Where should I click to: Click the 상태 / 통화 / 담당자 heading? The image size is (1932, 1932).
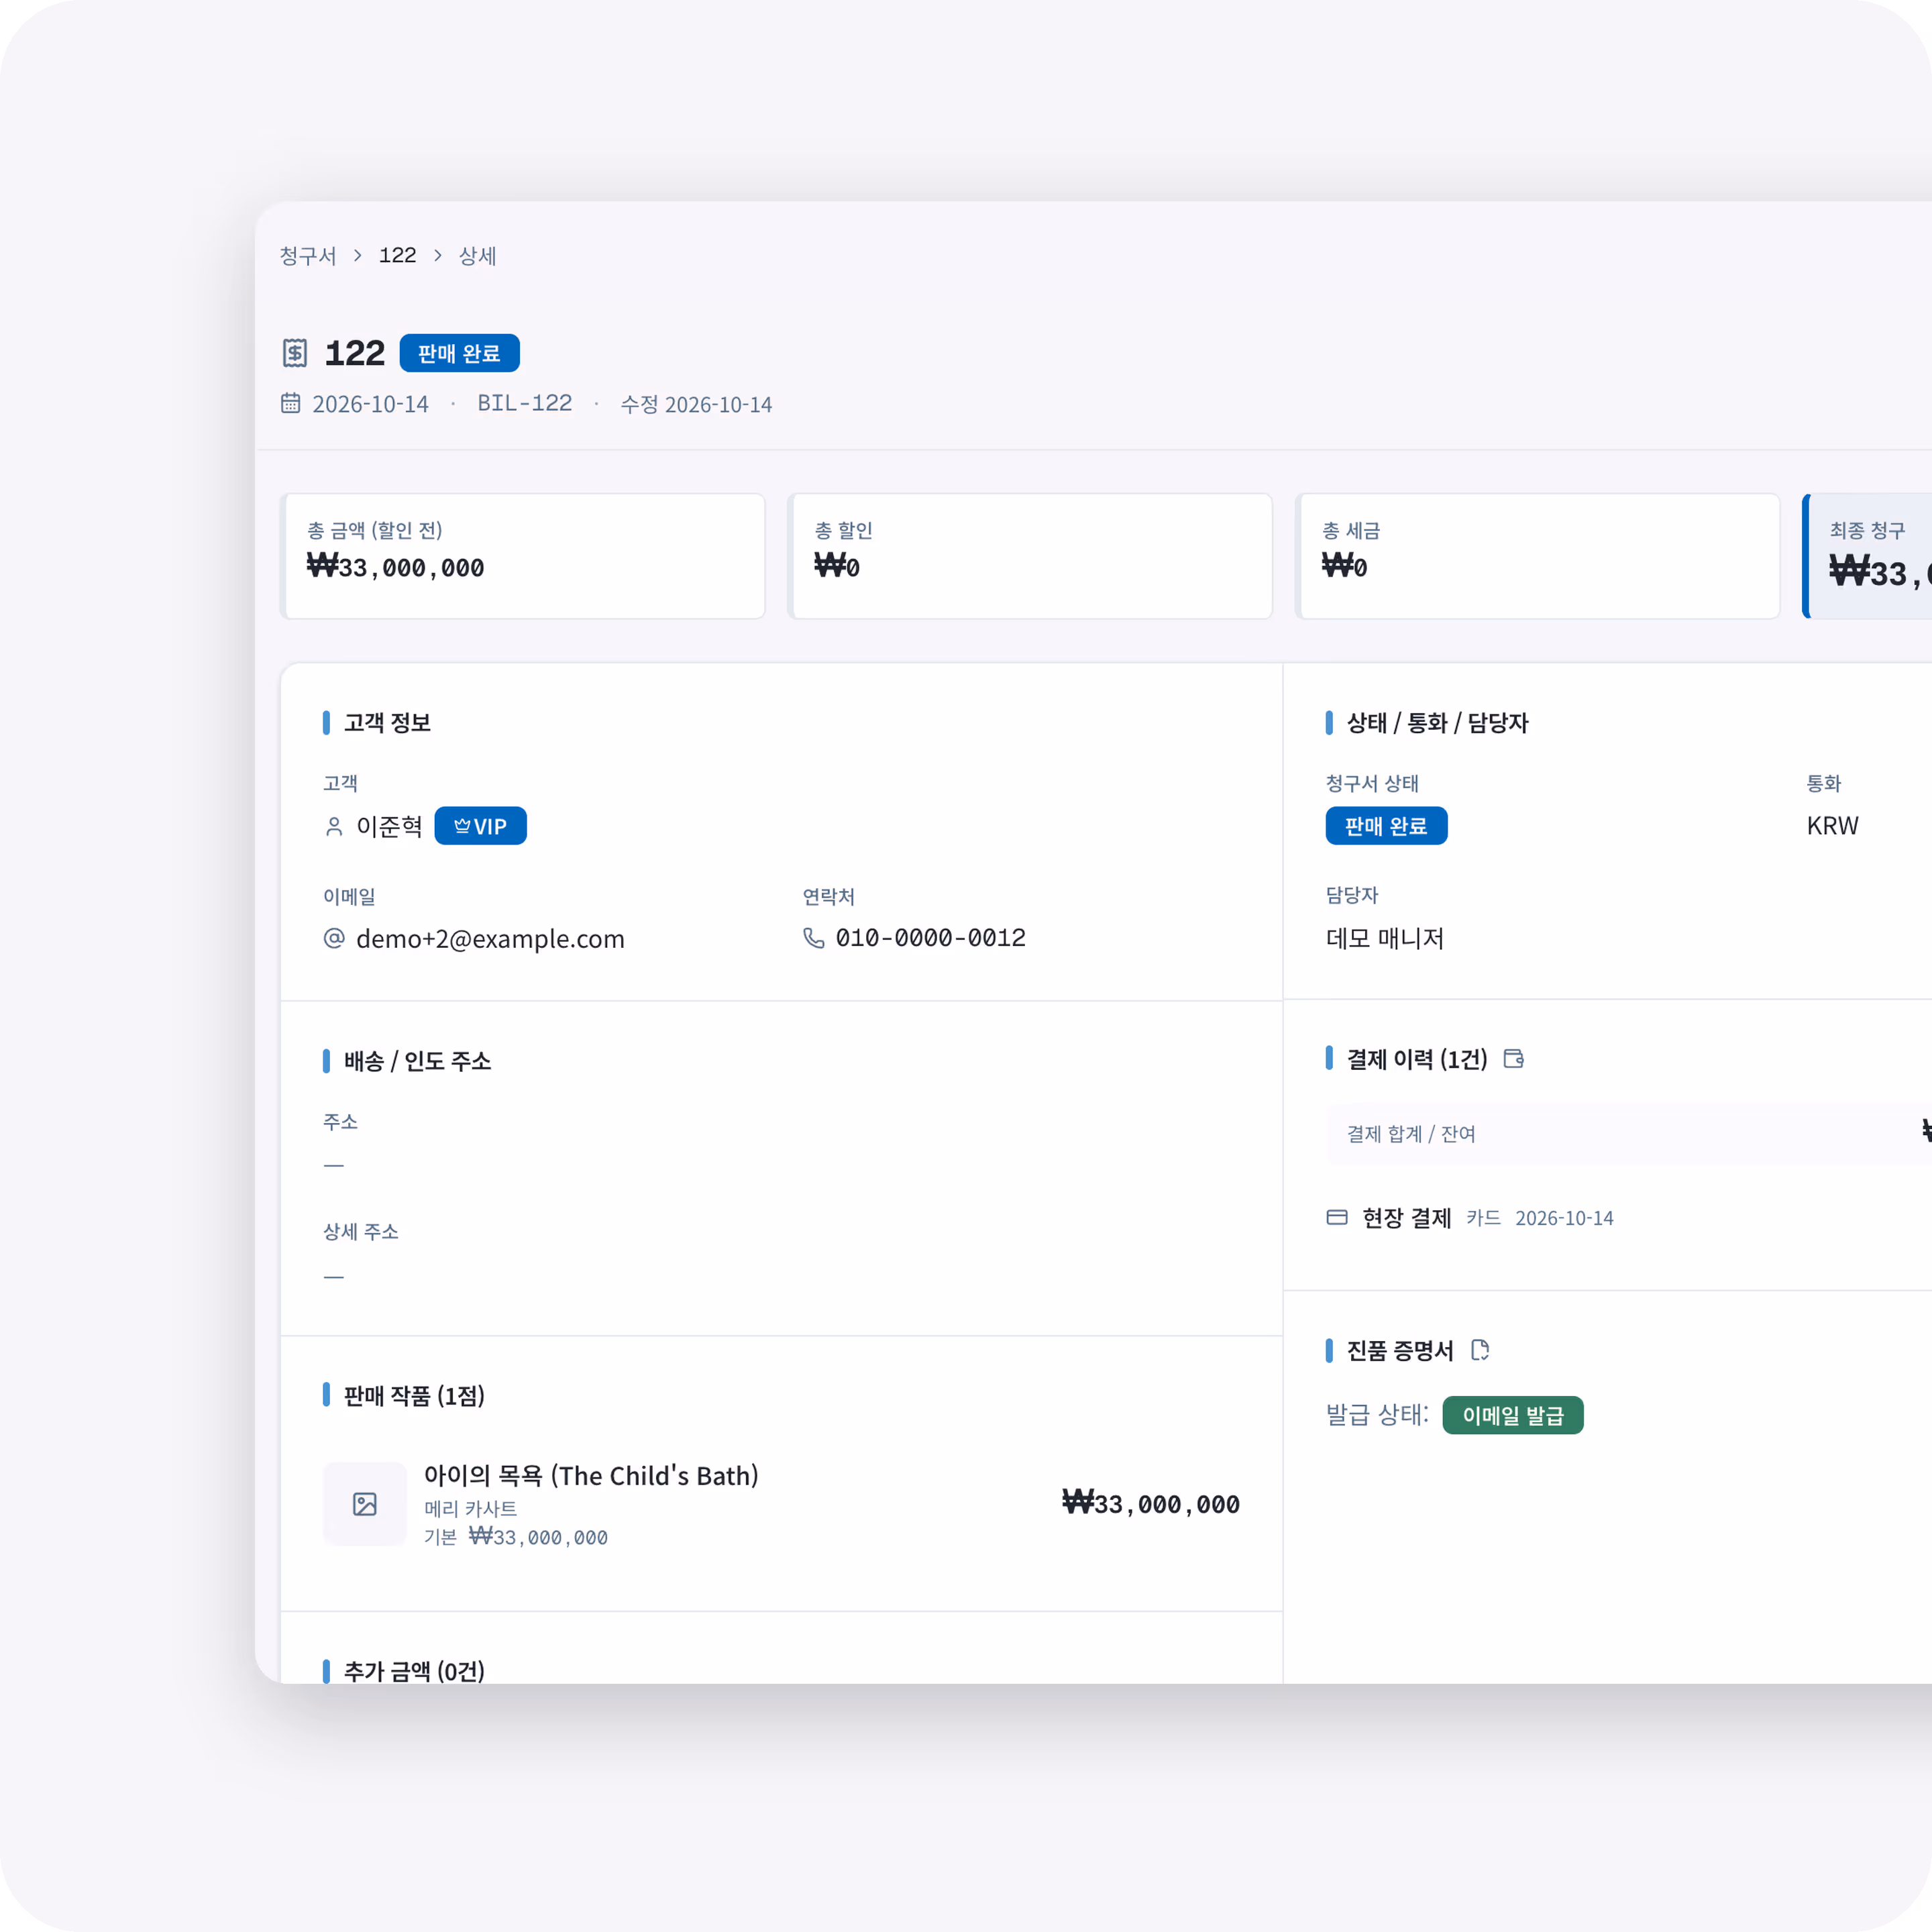1438,723
